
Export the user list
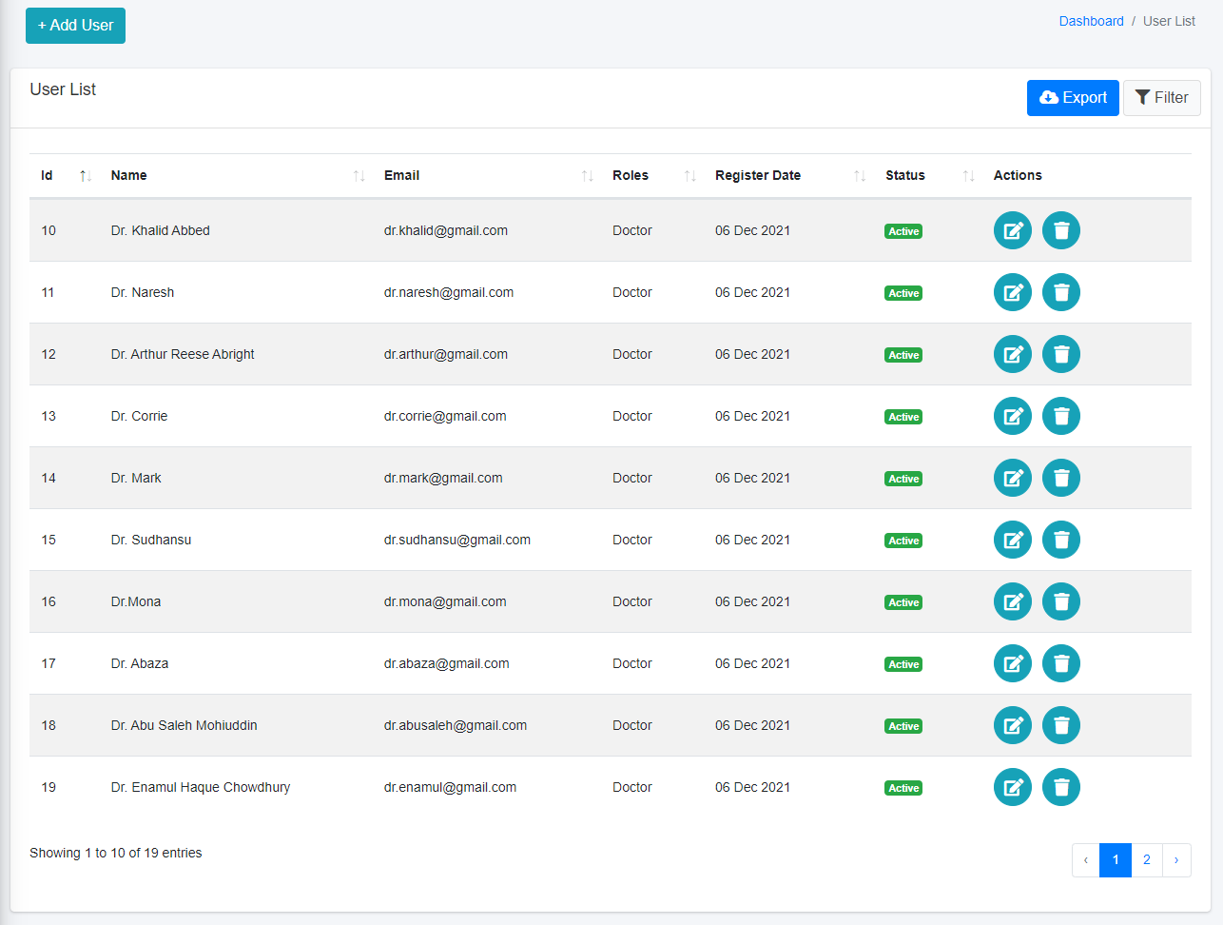click(x=1073, y=98)
